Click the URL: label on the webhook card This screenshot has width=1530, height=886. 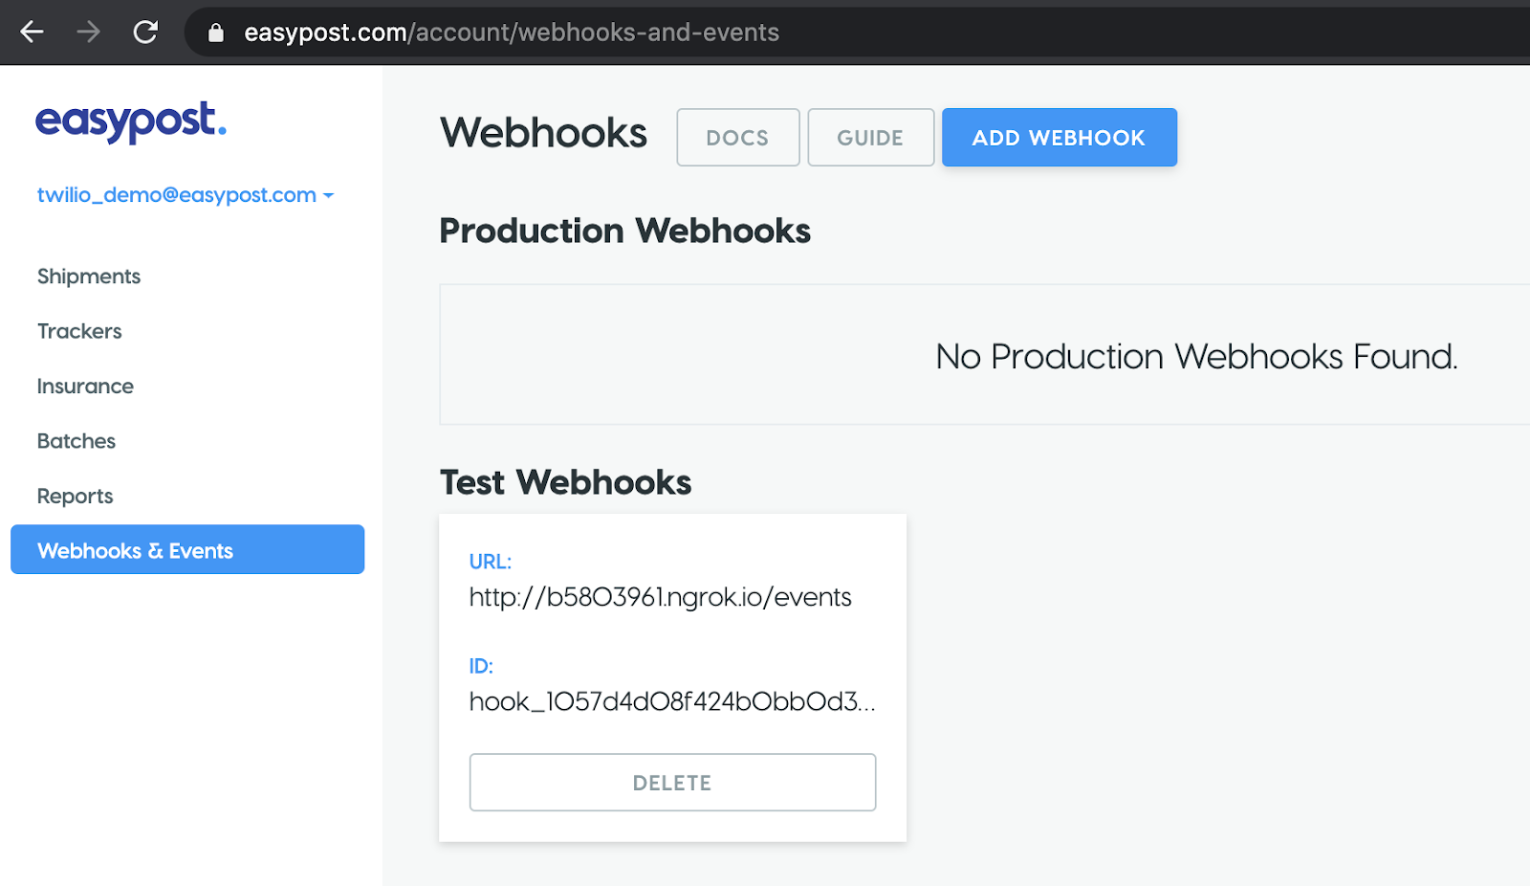[x=491, y=562]
